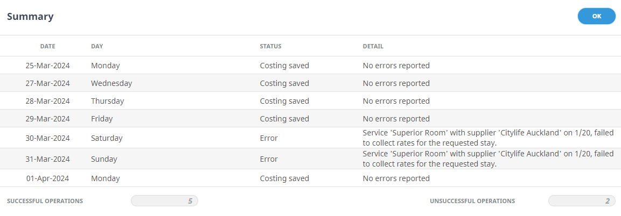Click the DAY column header
621x216 pixels.
(97, 46)
